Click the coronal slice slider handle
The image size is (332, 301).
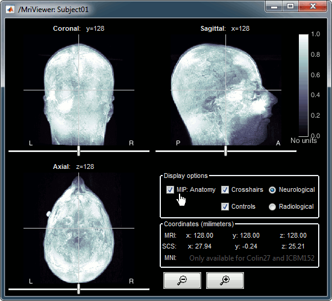(x=78, y=151)
